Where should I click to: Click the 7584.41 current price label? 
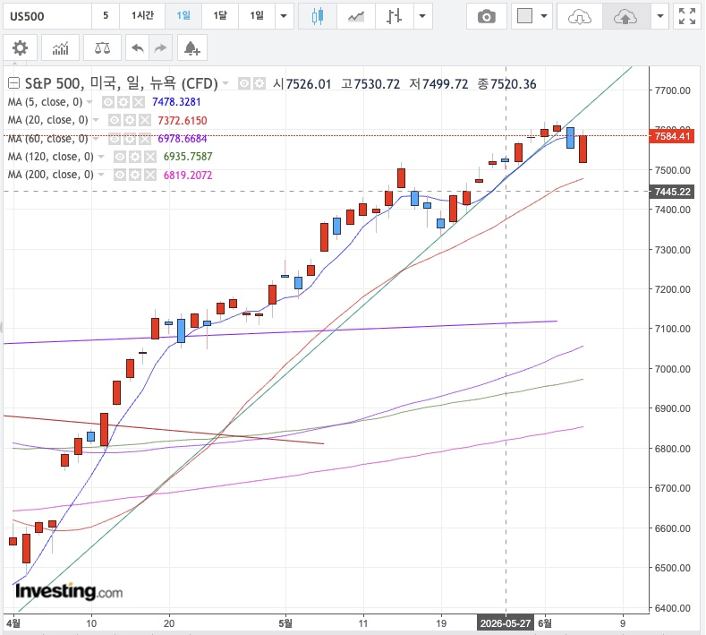(672, 136)
